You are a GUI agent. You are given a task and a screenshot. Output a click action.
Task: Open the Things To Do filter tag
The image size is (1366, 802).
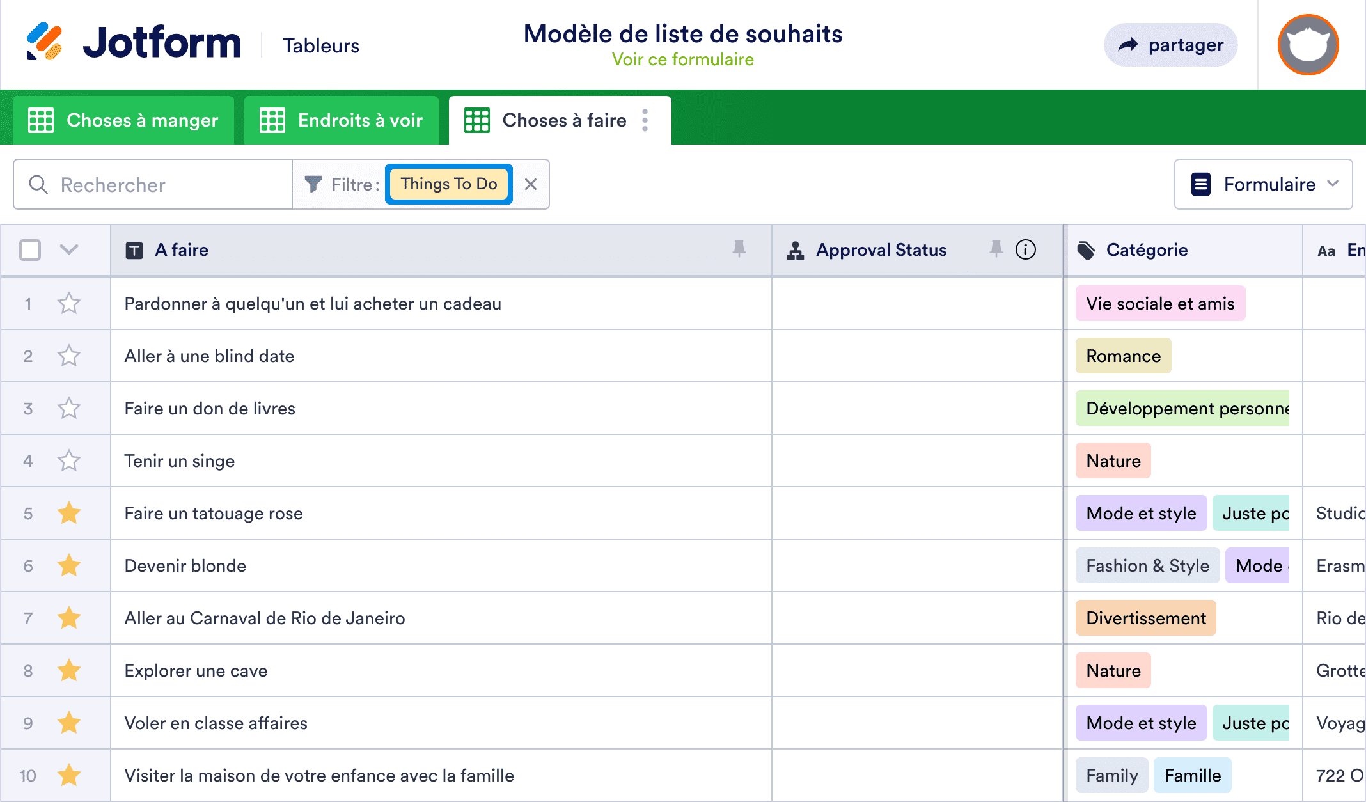[449, 184]
